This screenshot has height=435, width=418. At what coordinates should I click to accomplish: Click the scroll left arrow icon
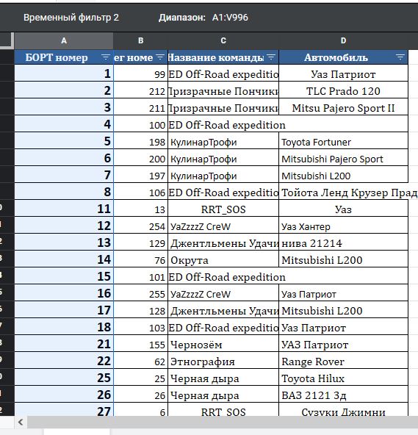click(21, 423)
